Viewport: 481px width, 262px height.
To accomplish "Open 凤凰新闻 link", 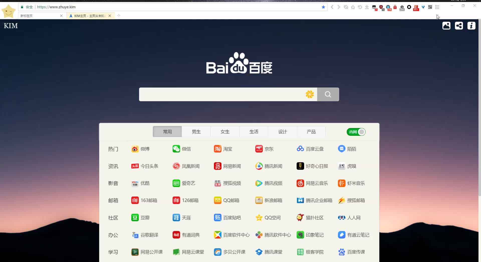I will coord(186,166).
